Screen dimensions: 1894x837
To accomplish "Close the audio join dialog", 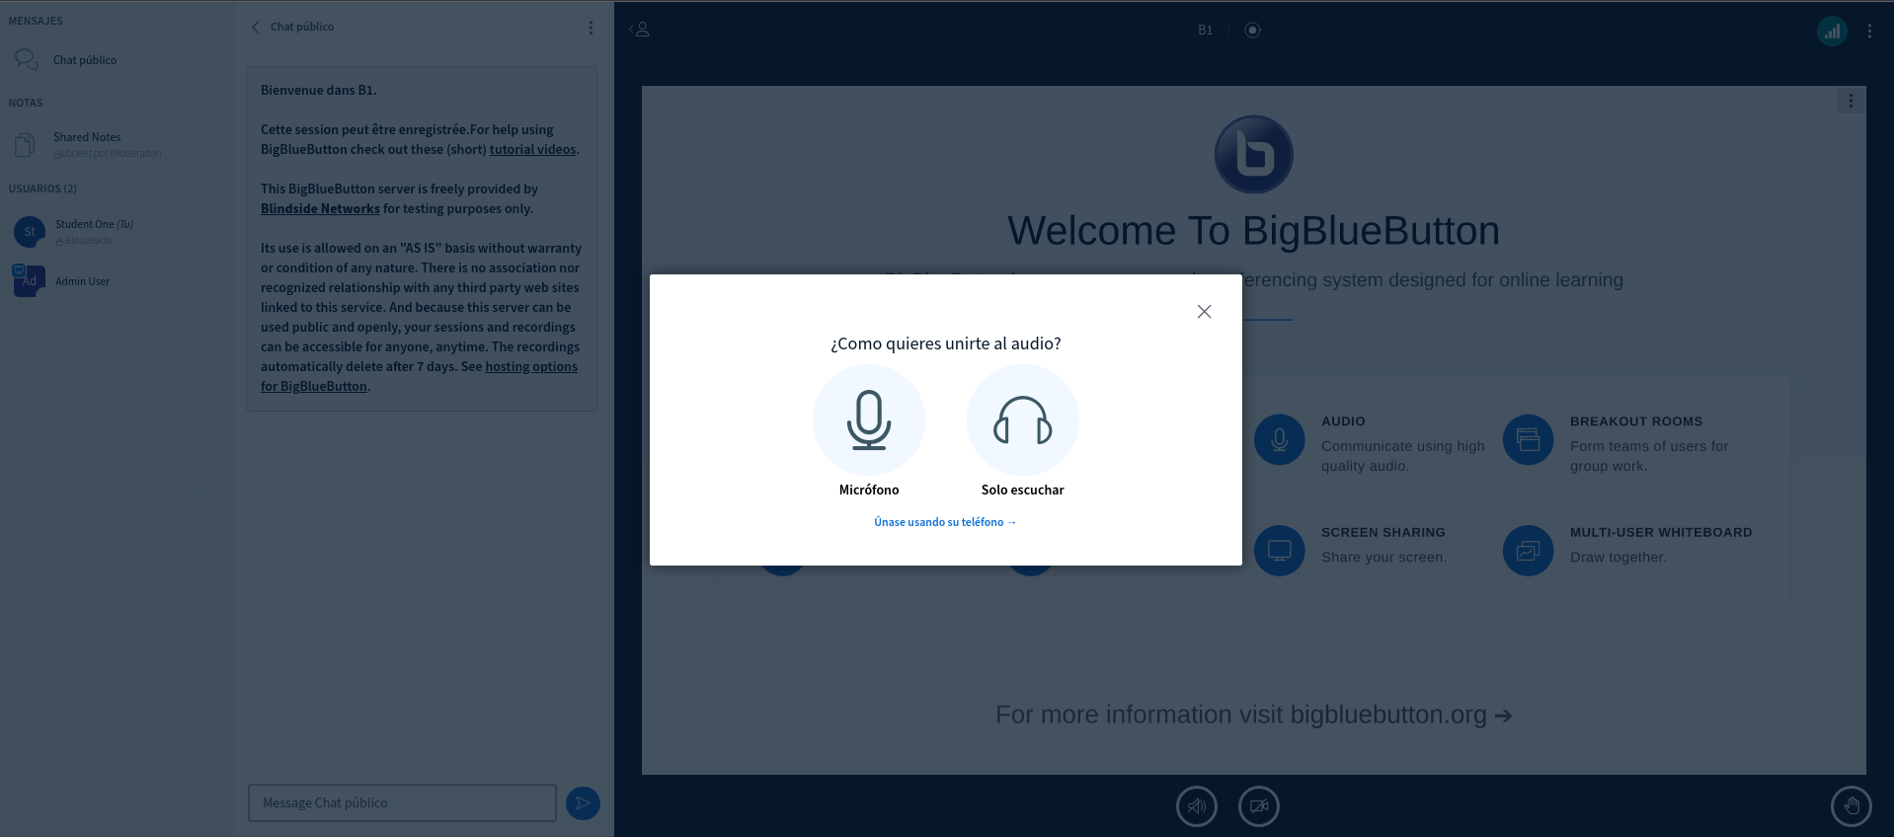I will tap(1204, 311).
